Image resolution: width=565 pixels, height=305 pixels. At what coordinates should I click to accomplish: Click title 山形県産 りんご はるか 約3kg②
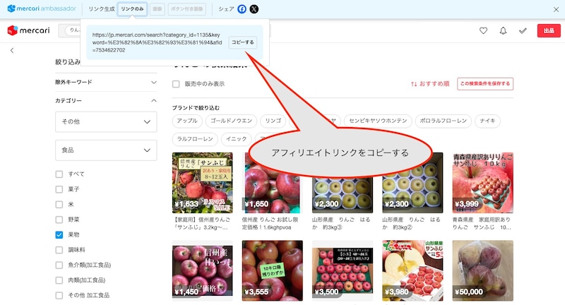pos(411,223)
